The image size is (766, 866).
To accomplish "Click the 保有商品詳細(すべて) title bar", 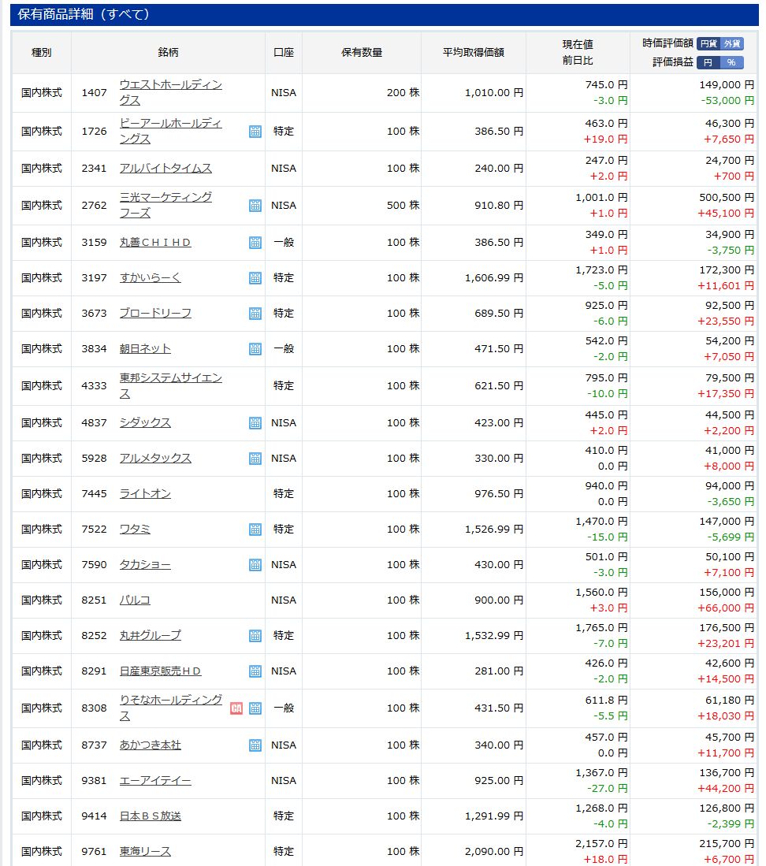I will pyautogui.click(x=385, y=14).
